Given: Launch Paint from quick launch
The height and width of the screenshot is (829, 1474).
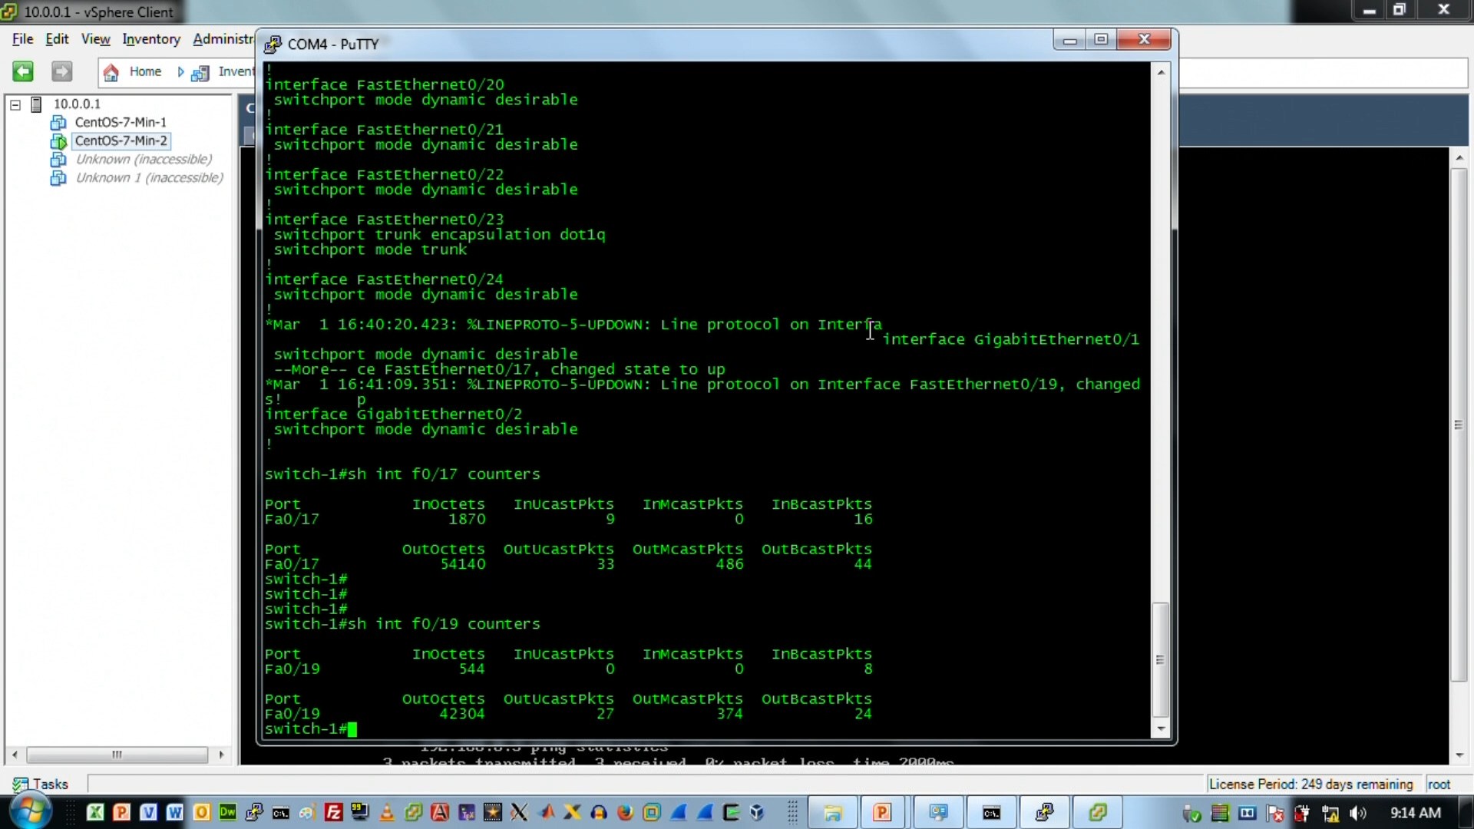Looking at the screenshot, I should pyautogui.click(x=307, y=812).
